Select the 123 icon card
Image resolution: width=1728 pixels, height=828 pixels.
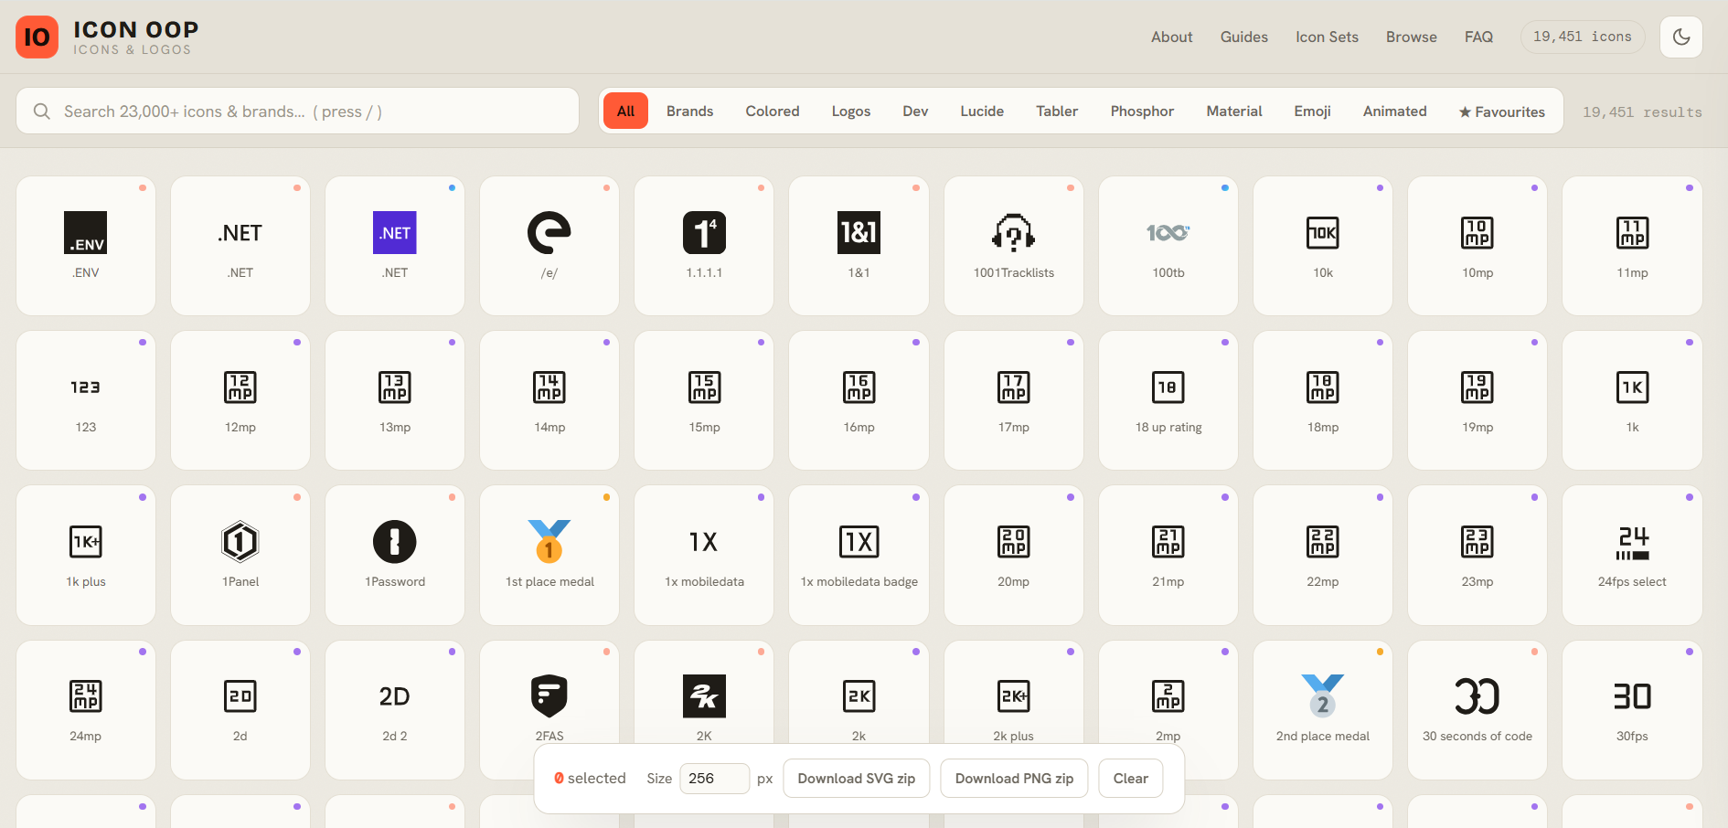86,400
